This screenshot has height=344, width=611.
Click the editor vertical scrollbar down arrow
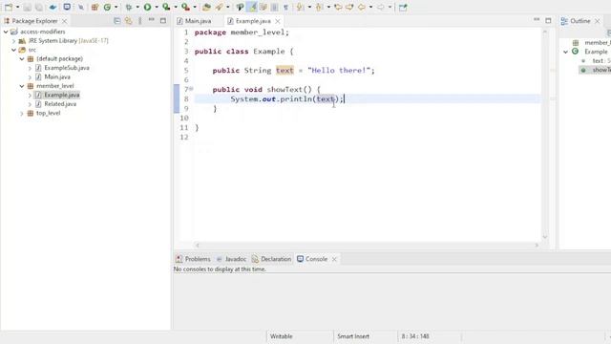(x=545, y=237)
